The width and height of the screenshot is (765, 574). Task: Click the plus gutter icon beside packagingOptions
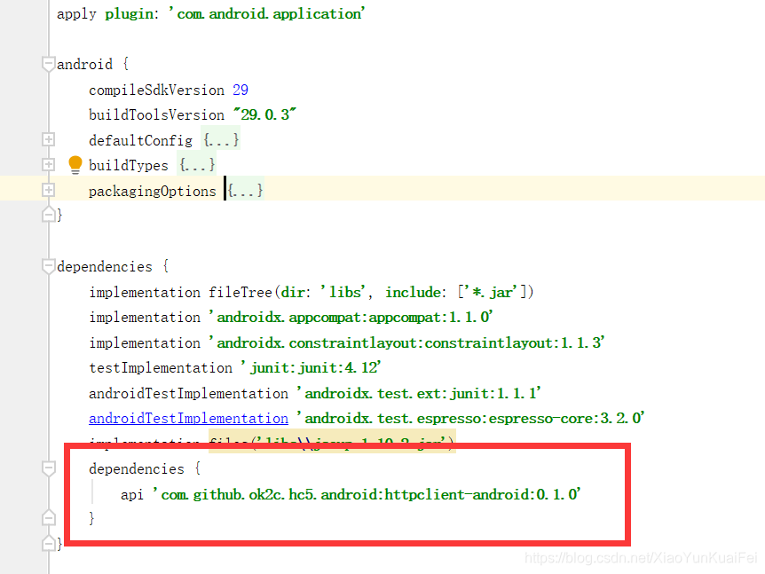point(48,189)
